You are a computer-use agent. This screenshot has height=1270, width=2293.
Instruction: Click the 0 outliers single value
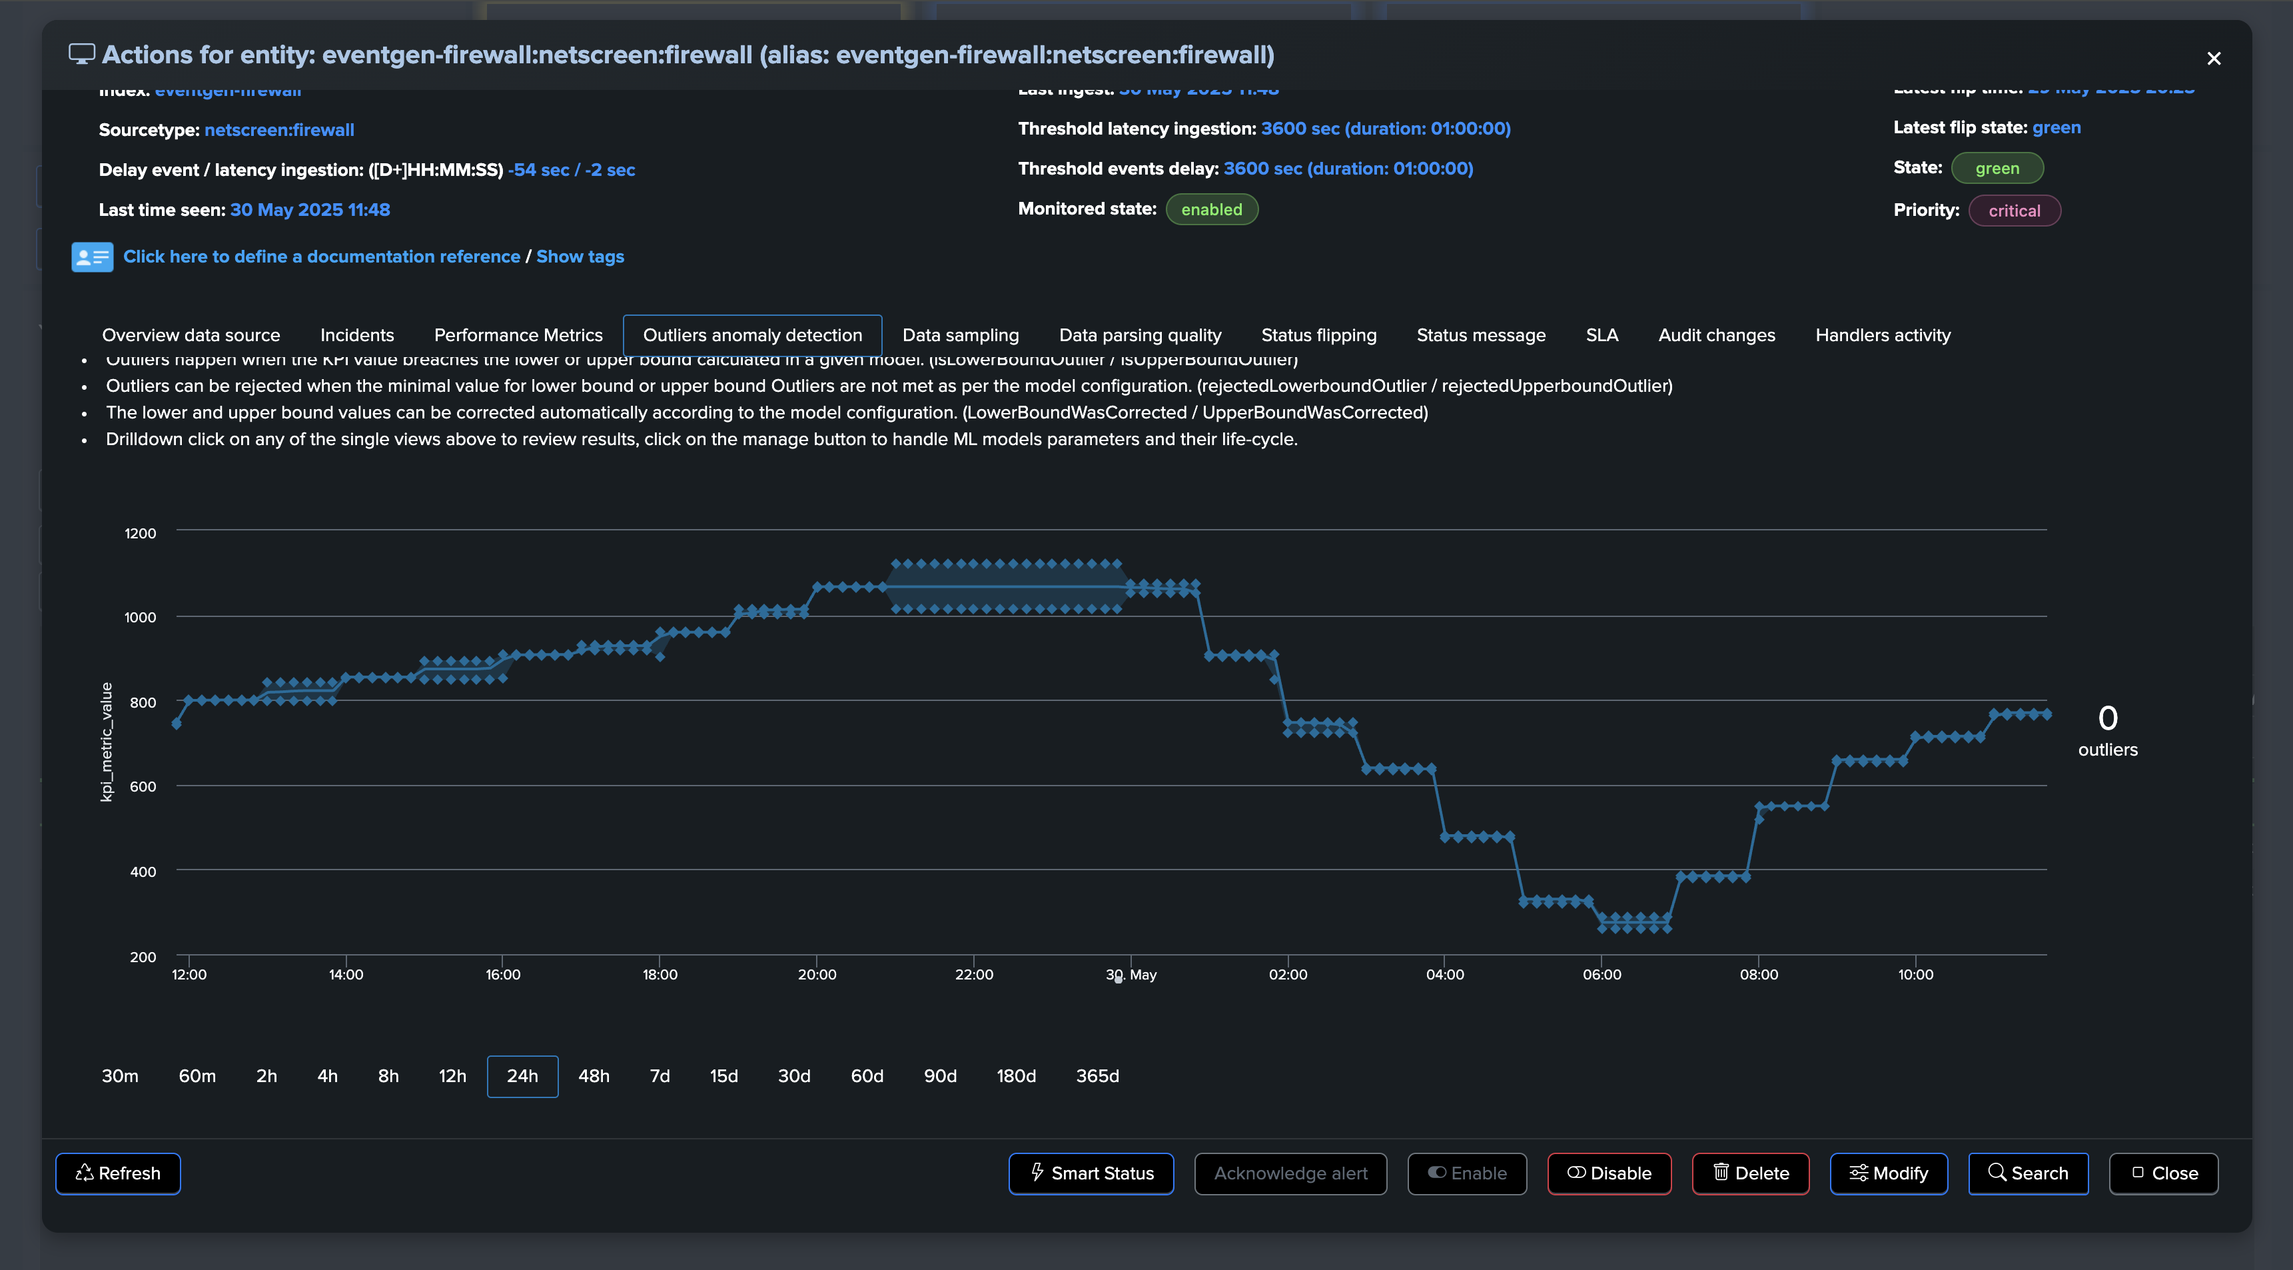[2107, 728]
